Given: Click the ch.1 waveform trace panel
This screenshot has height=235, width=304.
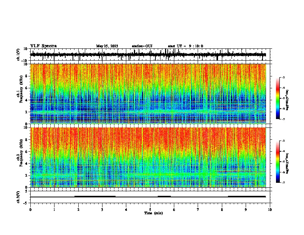Looking at the screenshot, I should coord(150,55).
